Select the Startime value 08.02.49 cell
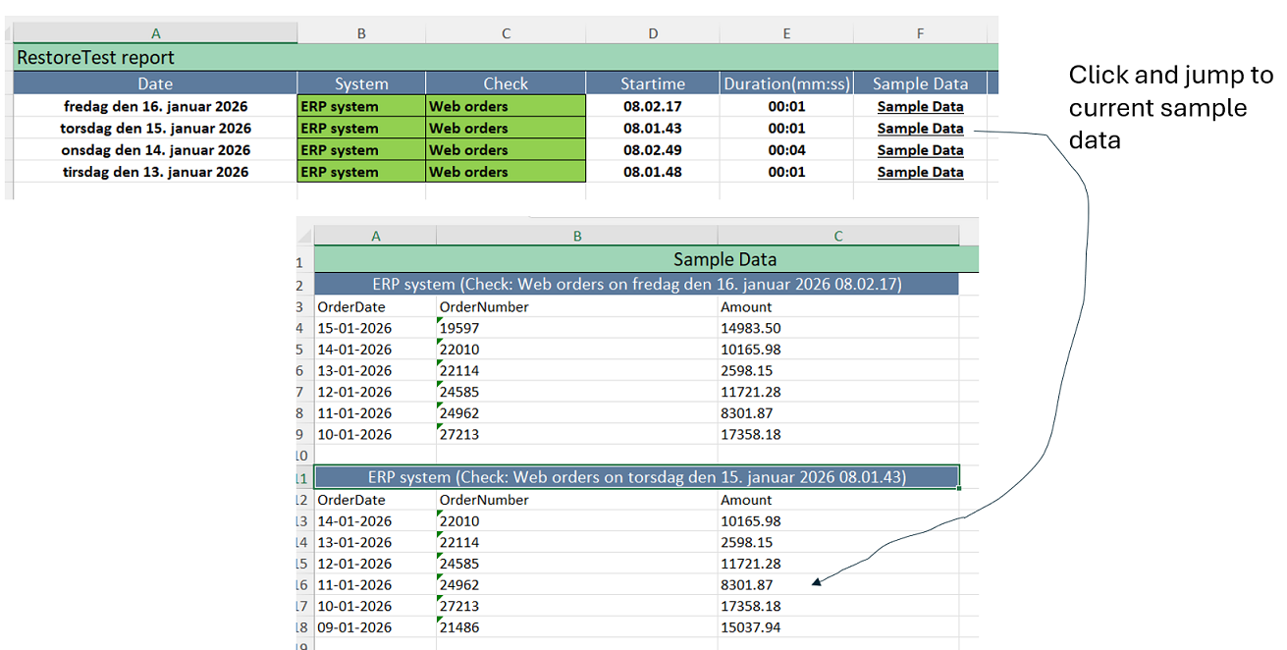This screenshot has width=1287, height=650. (652, 149)
